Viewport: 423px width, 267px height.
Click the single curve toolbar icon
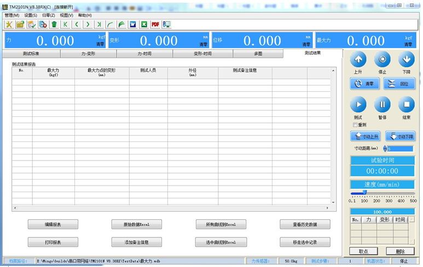click(111, 25)
